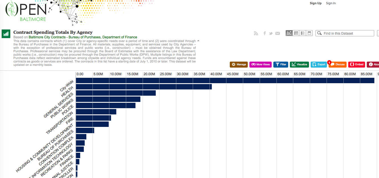The width and height of the screenshot is (379, 178).
Task: Click the HOUSING & COMMUNITY DEVELOPMENT bar
Action: click(x=92, y=124)
